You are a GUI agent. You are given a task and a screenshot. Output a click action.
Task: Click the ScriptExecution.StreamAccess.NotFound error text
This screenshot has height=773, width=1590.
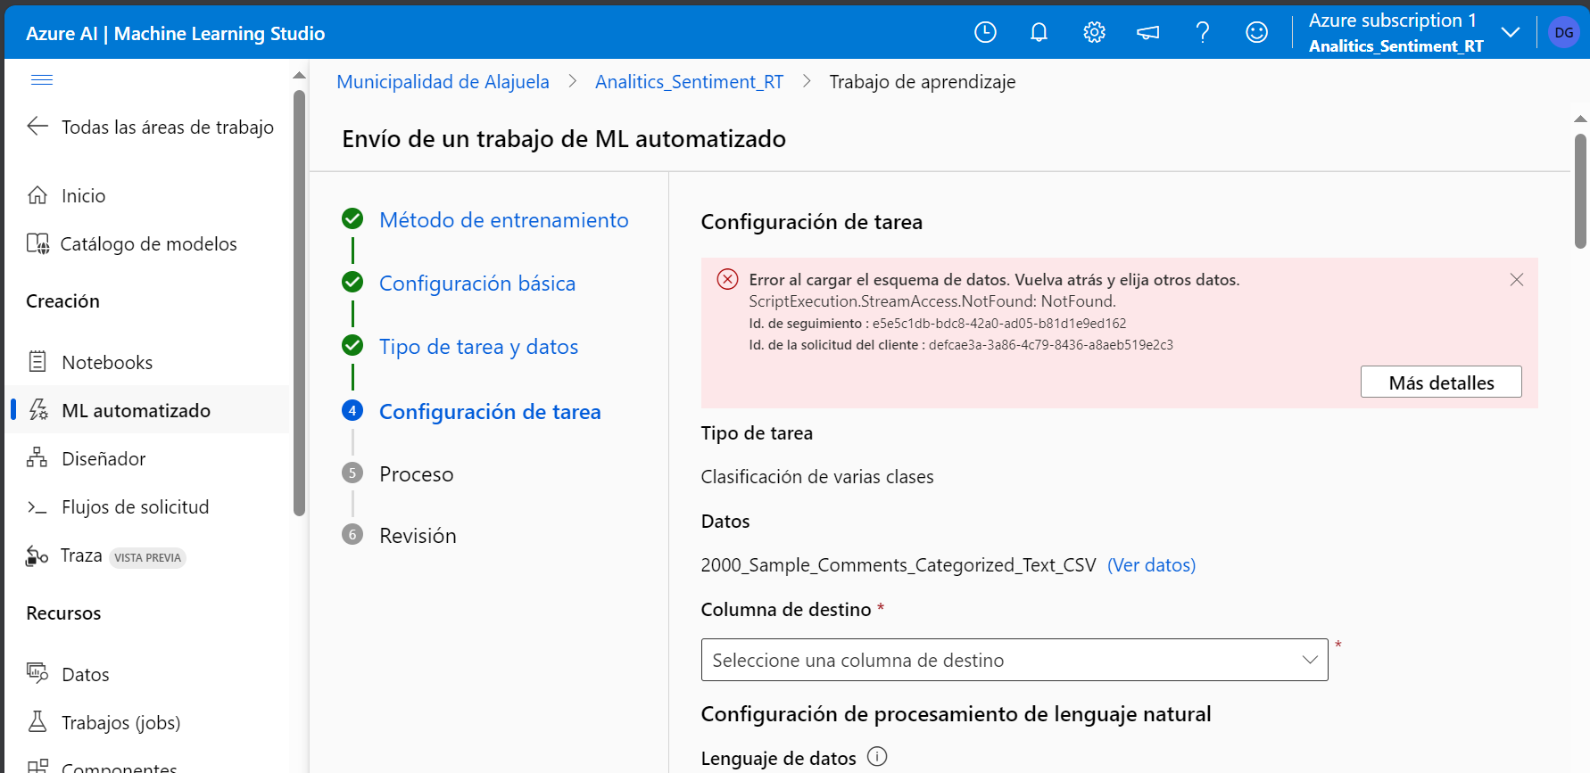pos(932,301)
